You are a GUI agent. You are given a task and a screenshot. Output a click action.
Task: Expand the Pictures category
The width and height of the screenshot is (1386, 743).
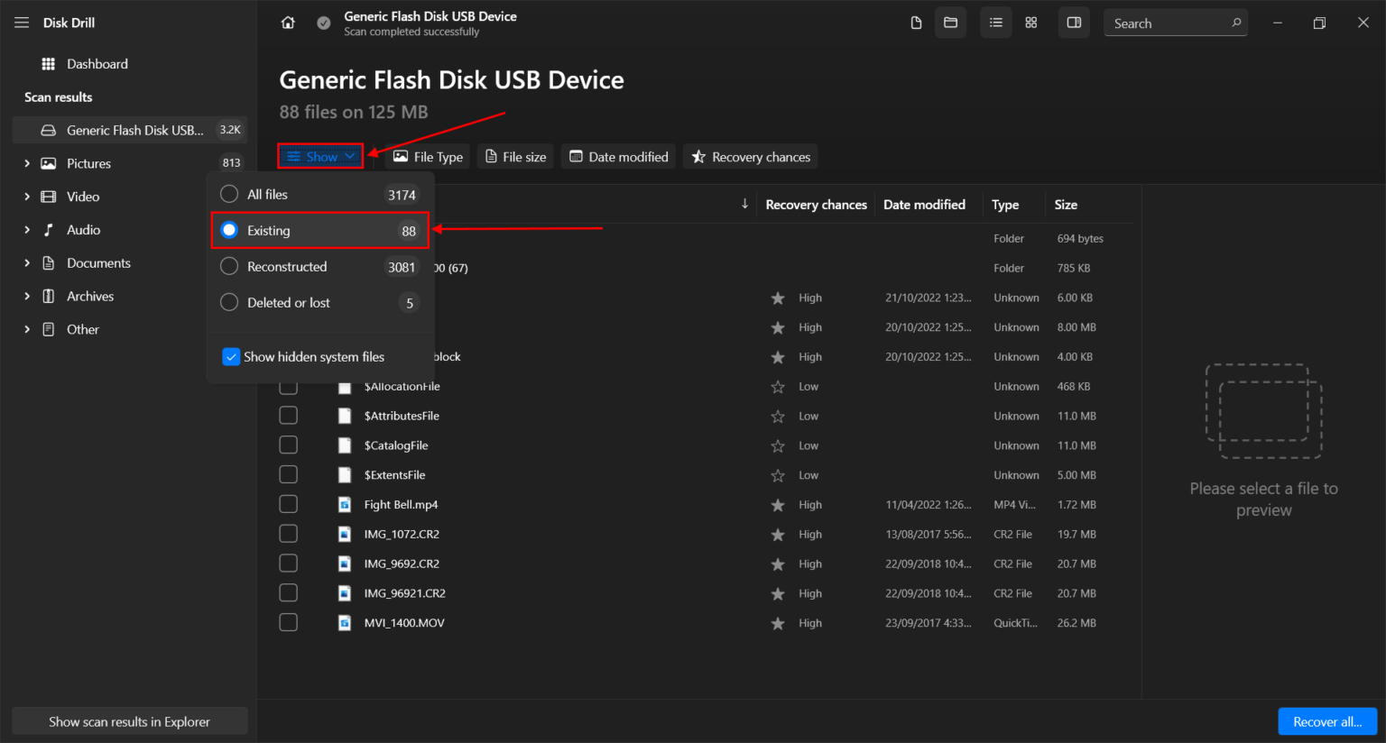coord(28,163)
